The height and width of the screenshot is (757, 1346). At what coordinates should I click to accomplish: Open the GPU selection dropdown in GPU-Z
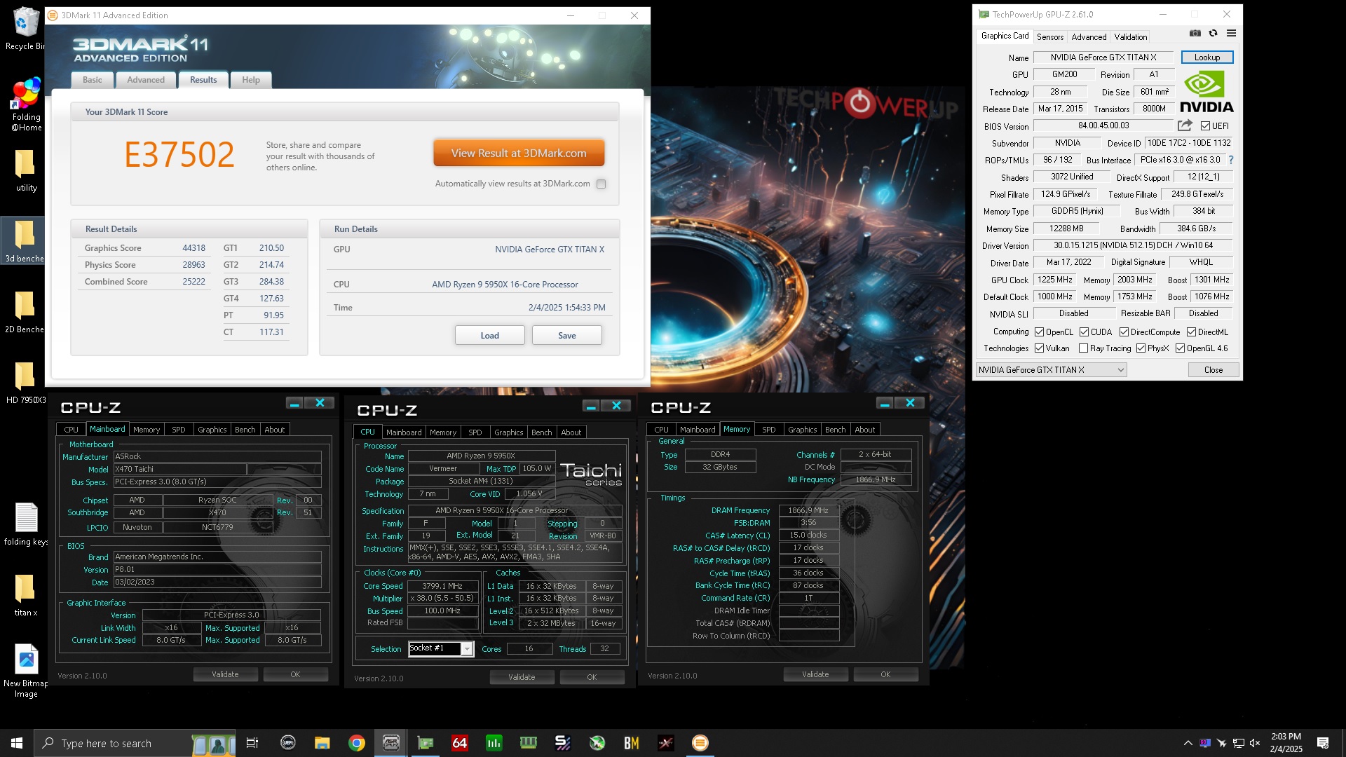click(1051, 370)
